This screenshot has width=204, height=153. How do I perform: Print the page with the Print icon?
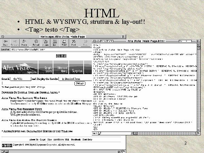tap(64, 43)
